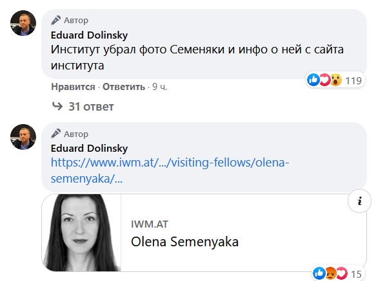Click the heart icon near 15 reactions

[x=342, y=273]
